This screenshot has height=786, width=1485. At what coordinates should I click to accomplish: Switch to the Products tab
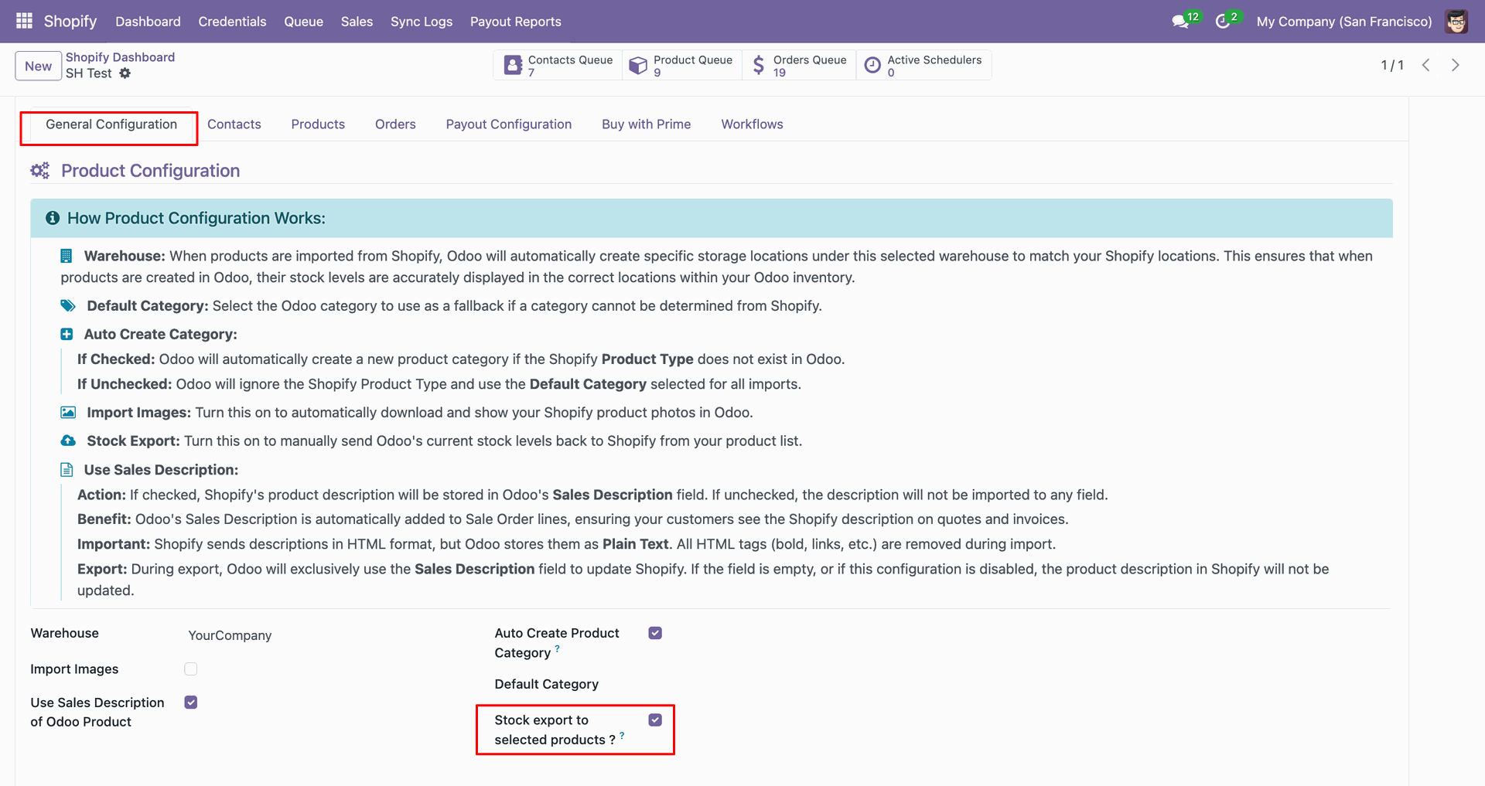[x=318, y=124]
